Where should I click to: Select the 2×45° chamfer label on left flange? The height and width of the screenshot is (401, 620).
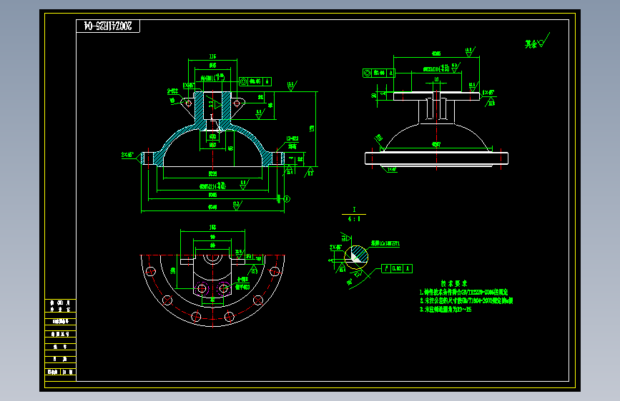pyautogui.click(x=128, y=155)
